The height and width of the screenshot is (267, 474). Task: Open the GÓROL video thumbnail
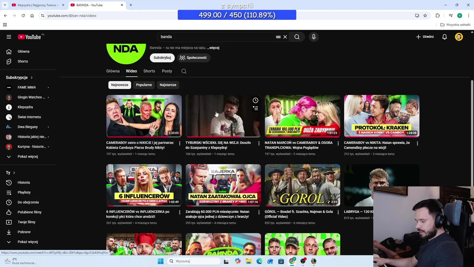(x=303, y=185)
